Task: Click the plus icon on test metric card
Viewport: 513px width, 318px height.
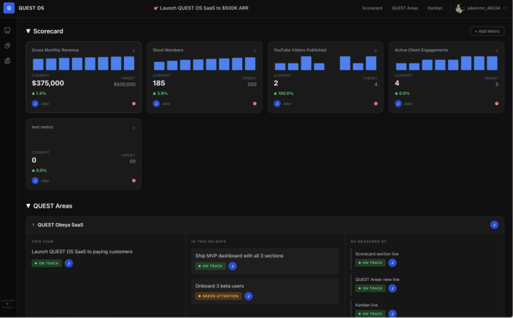Action: point(133,128)
